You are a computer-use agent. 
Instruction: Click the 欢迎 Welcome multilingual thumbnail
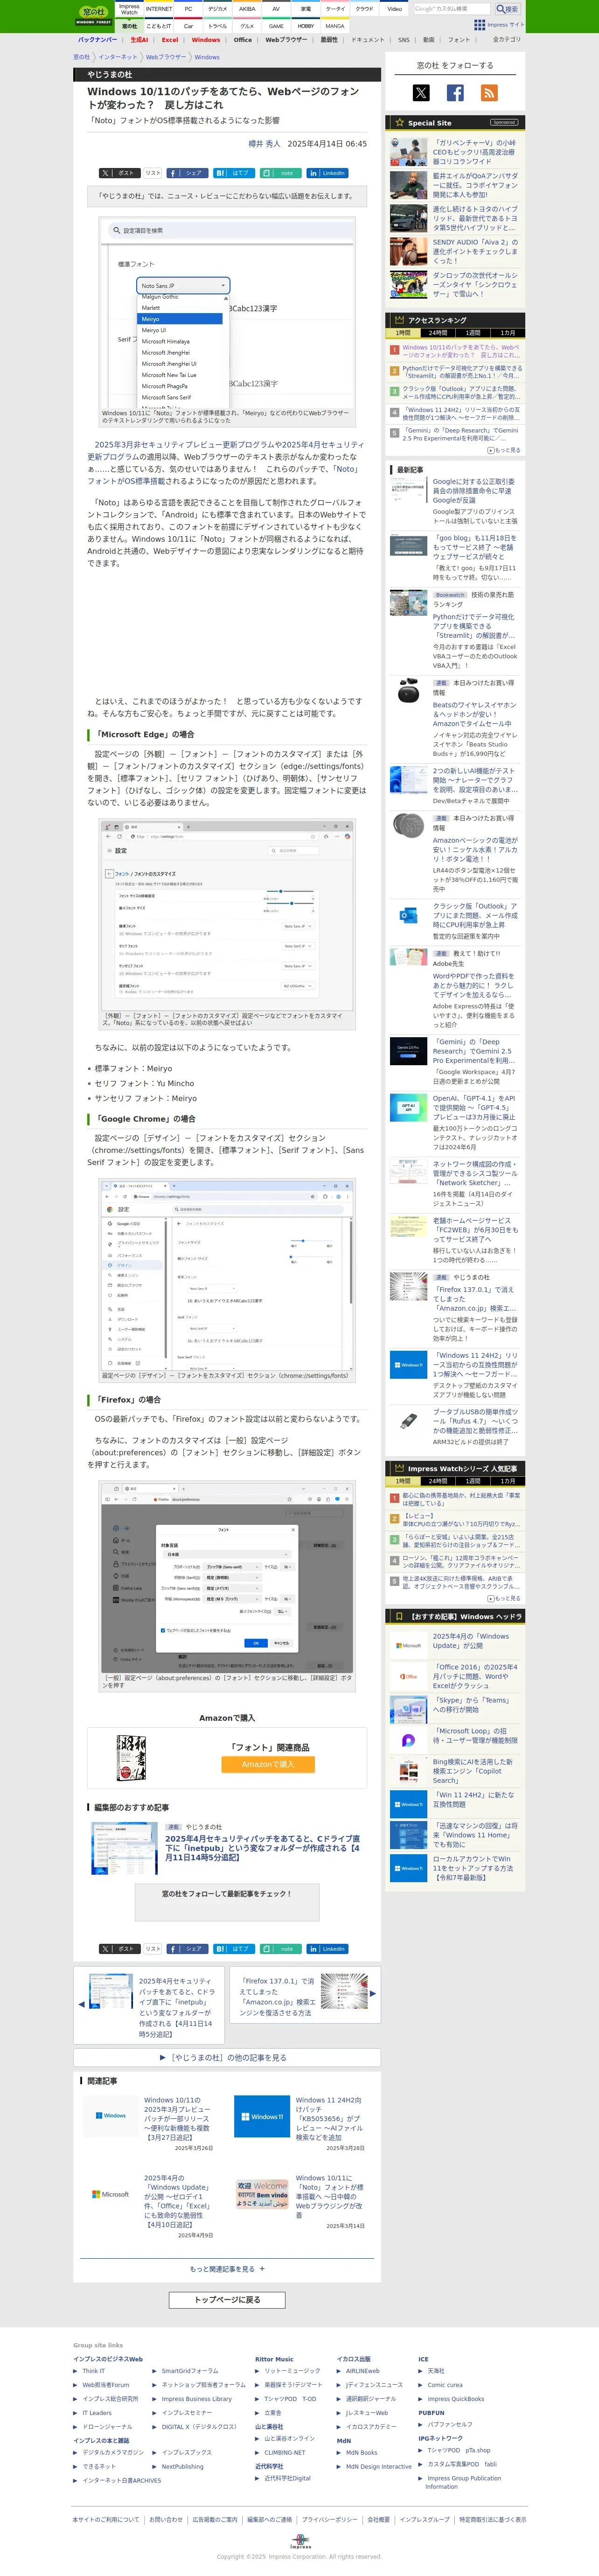tap(262, 2194)
